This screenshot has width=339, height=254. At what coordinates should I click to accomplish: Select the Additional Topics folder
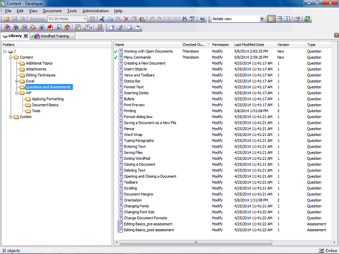pyautogui.click(x=39, y=63)
